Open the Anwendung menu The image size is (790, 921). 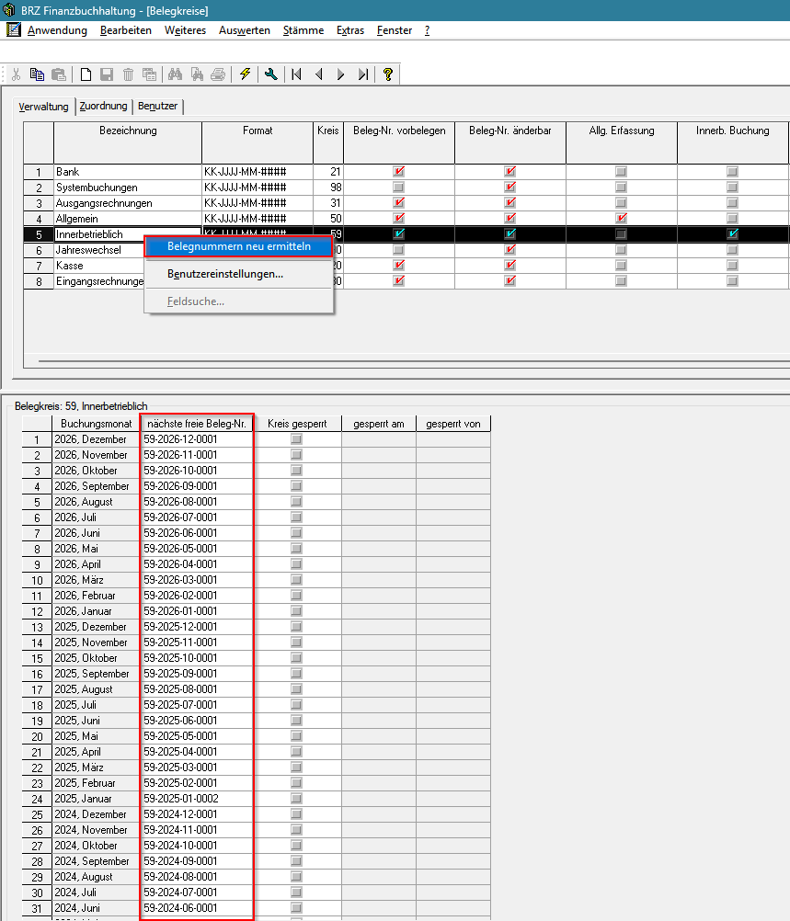57,30
